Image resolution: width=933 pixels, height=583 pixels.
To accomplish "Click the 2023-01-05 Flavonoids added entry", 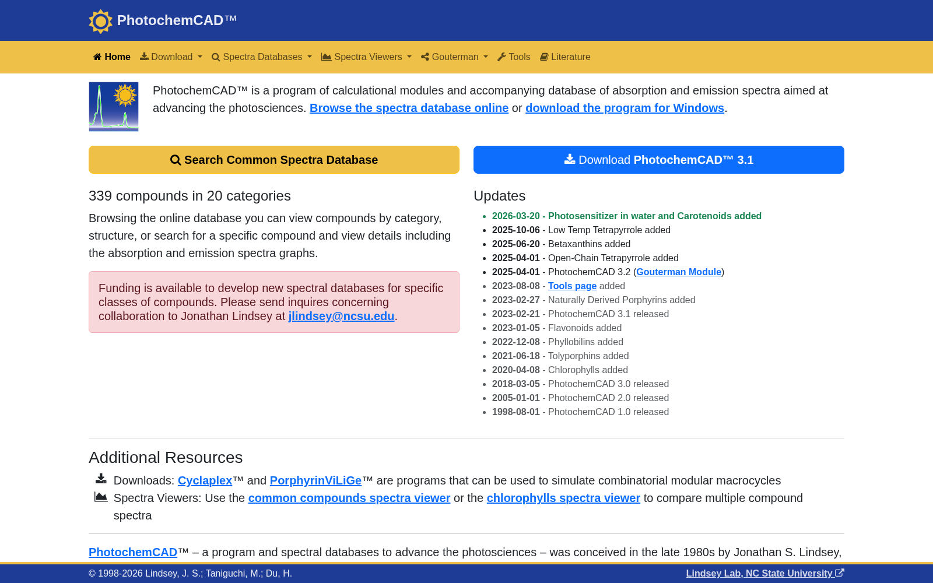I will (557, 328).
